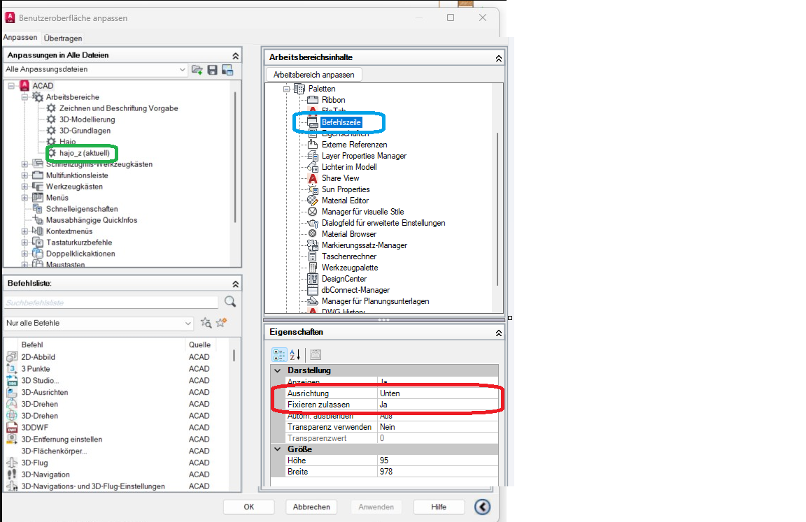
Task: Expand the Menüs tree node
Action: point(24,198)
